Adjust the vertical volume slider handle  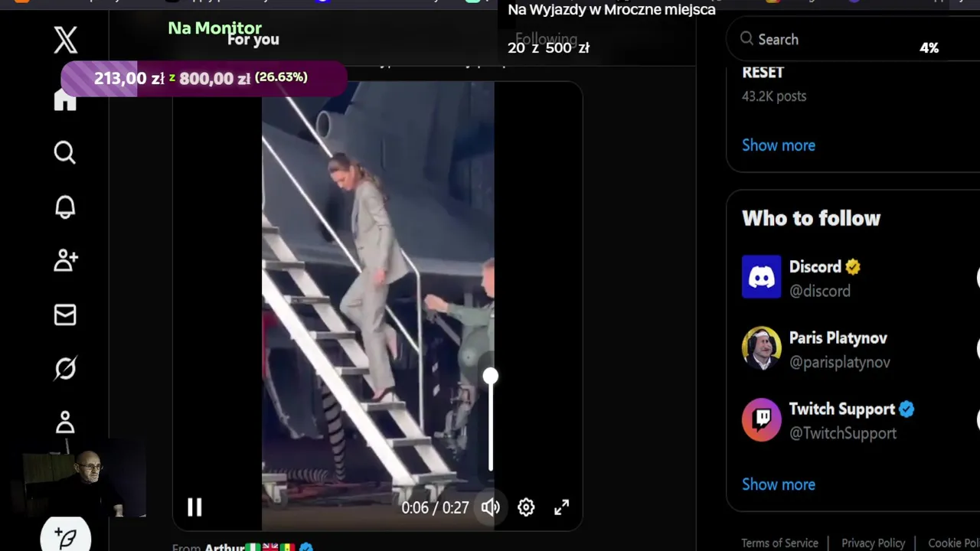pos(491,376)
